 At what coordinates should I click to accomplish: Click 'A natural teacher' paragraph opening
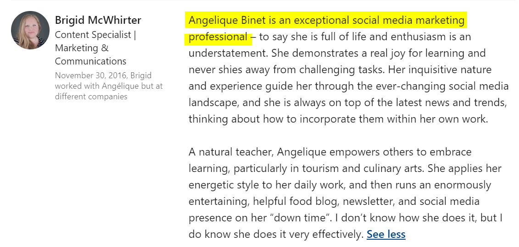(x=231, y=152)
